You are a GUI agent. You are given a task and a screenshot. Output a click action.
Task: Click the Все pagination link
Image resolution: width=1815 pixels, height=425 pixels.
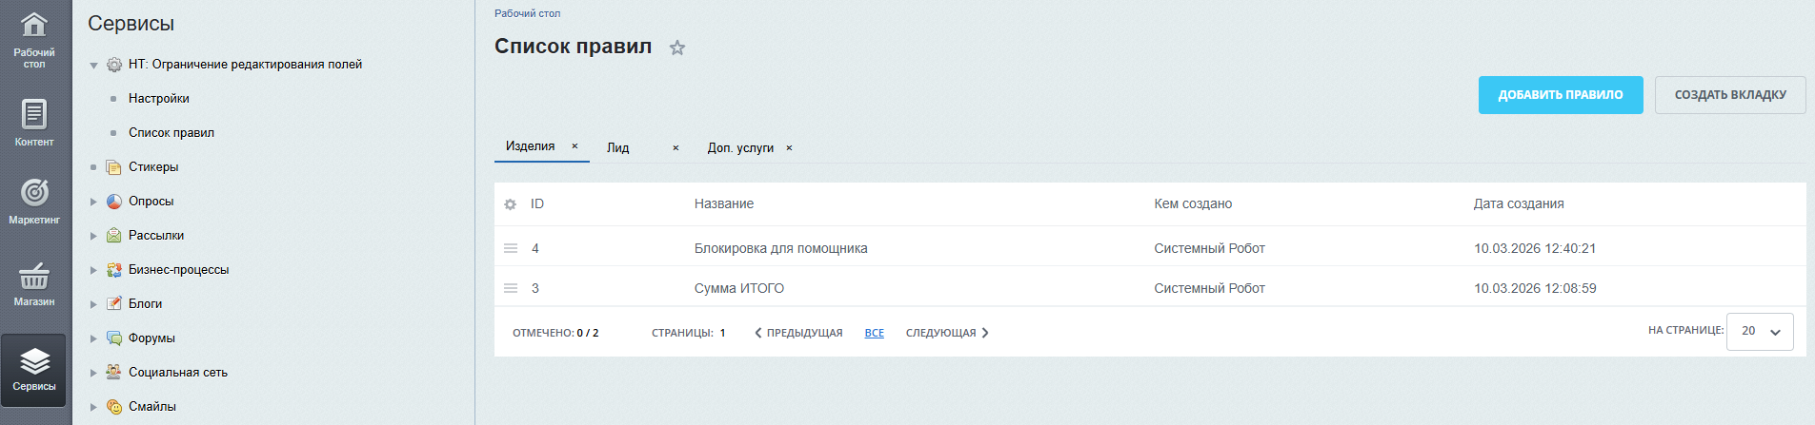[x=875, y=333]
